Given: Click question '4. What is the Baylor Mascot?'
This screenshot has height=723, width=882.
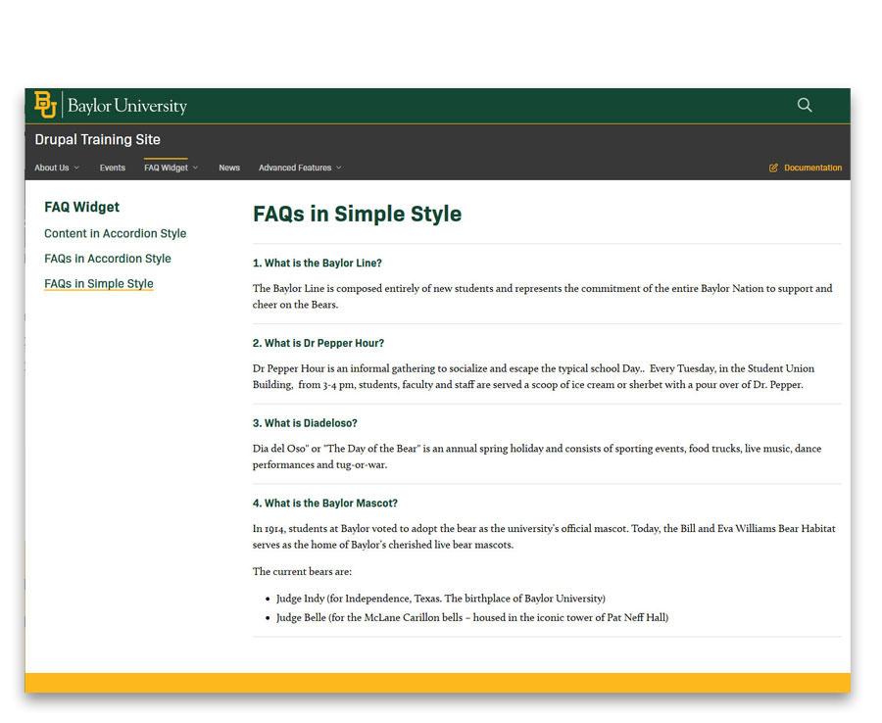Looking at the screenshot, I should pos(325,504).
